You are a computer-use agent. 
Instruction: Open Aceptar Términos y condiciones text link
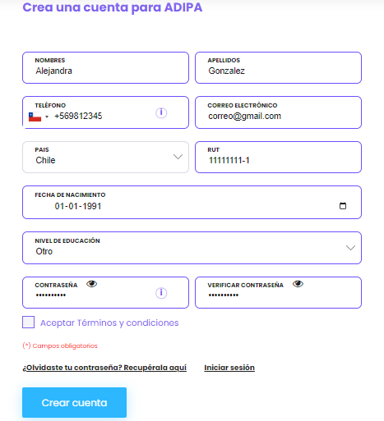pyautogui.click(x=109, y=323)
